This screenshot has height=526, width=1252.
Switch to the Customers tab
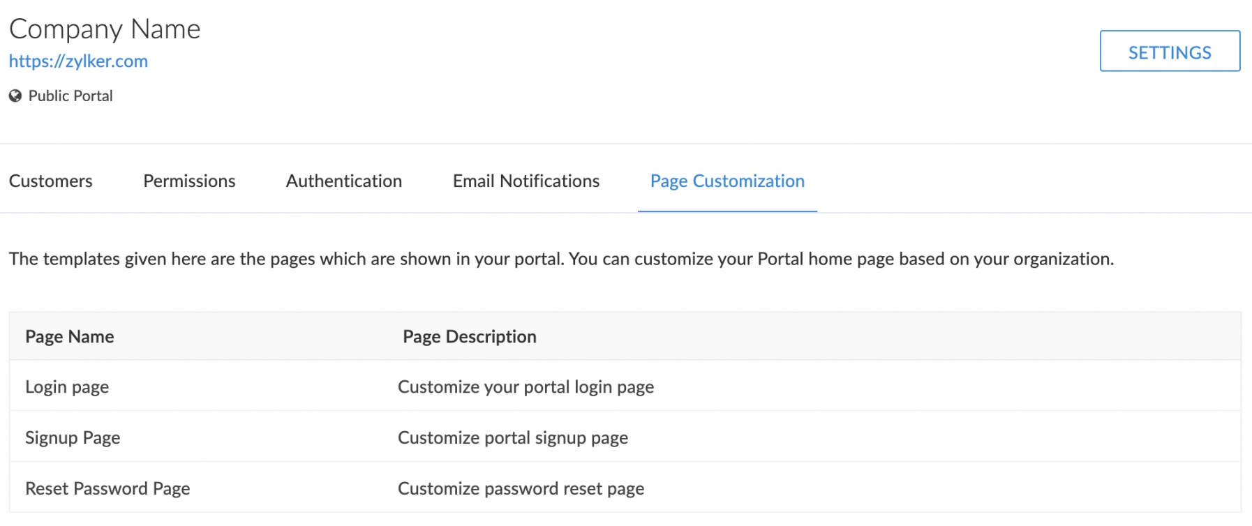pos(50,181)
